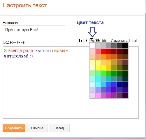The image size is (146, 139).
Task: Apply blockquote with the quotation marks icon
Action: click(104, 40)
